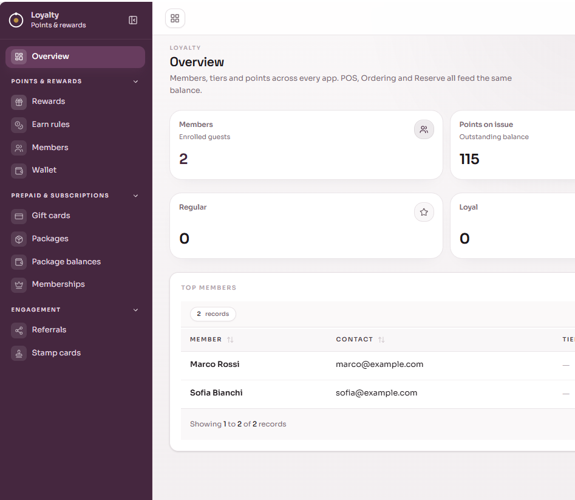Navigate to Referrals page
Screen dimensions: 575x500
(x=75, y=330)
